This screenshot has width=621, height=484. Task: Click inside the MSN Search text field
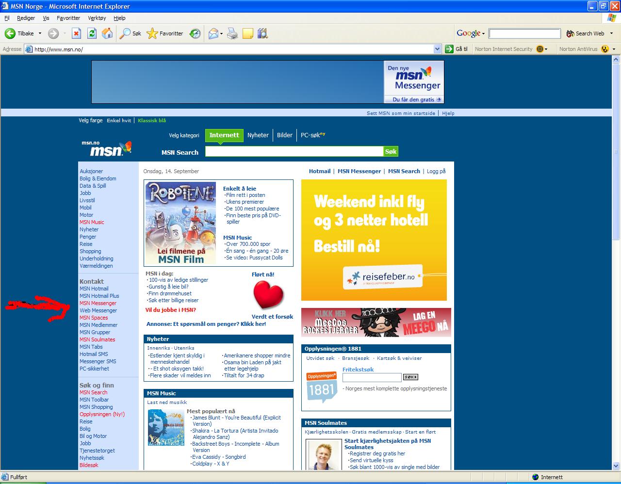294,151
